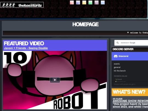The width and height of the screenshot is (148, 111).
Task: Click the featured video thumbnail artwork
Action: click(55, 80)
